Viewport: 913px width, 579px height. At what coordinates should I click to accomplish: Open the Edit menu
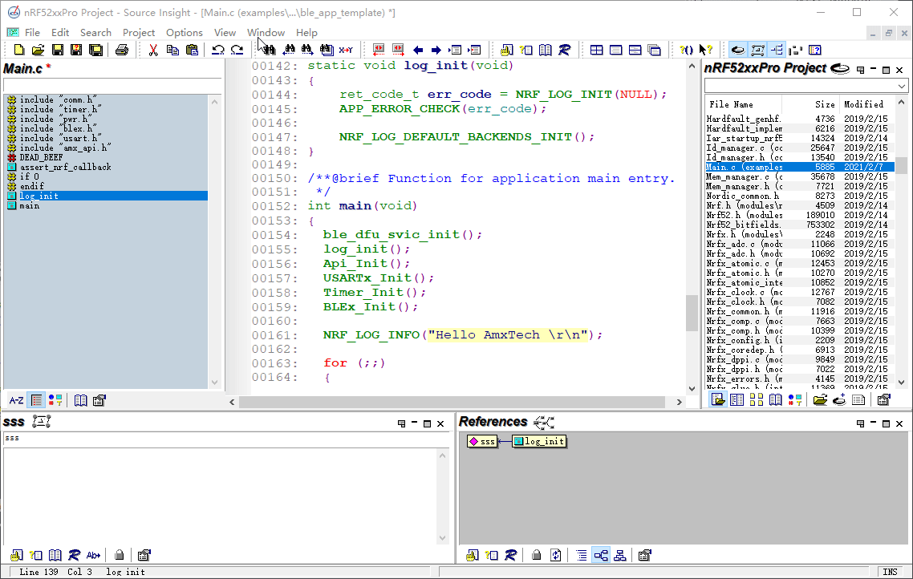tap(60, 33)
